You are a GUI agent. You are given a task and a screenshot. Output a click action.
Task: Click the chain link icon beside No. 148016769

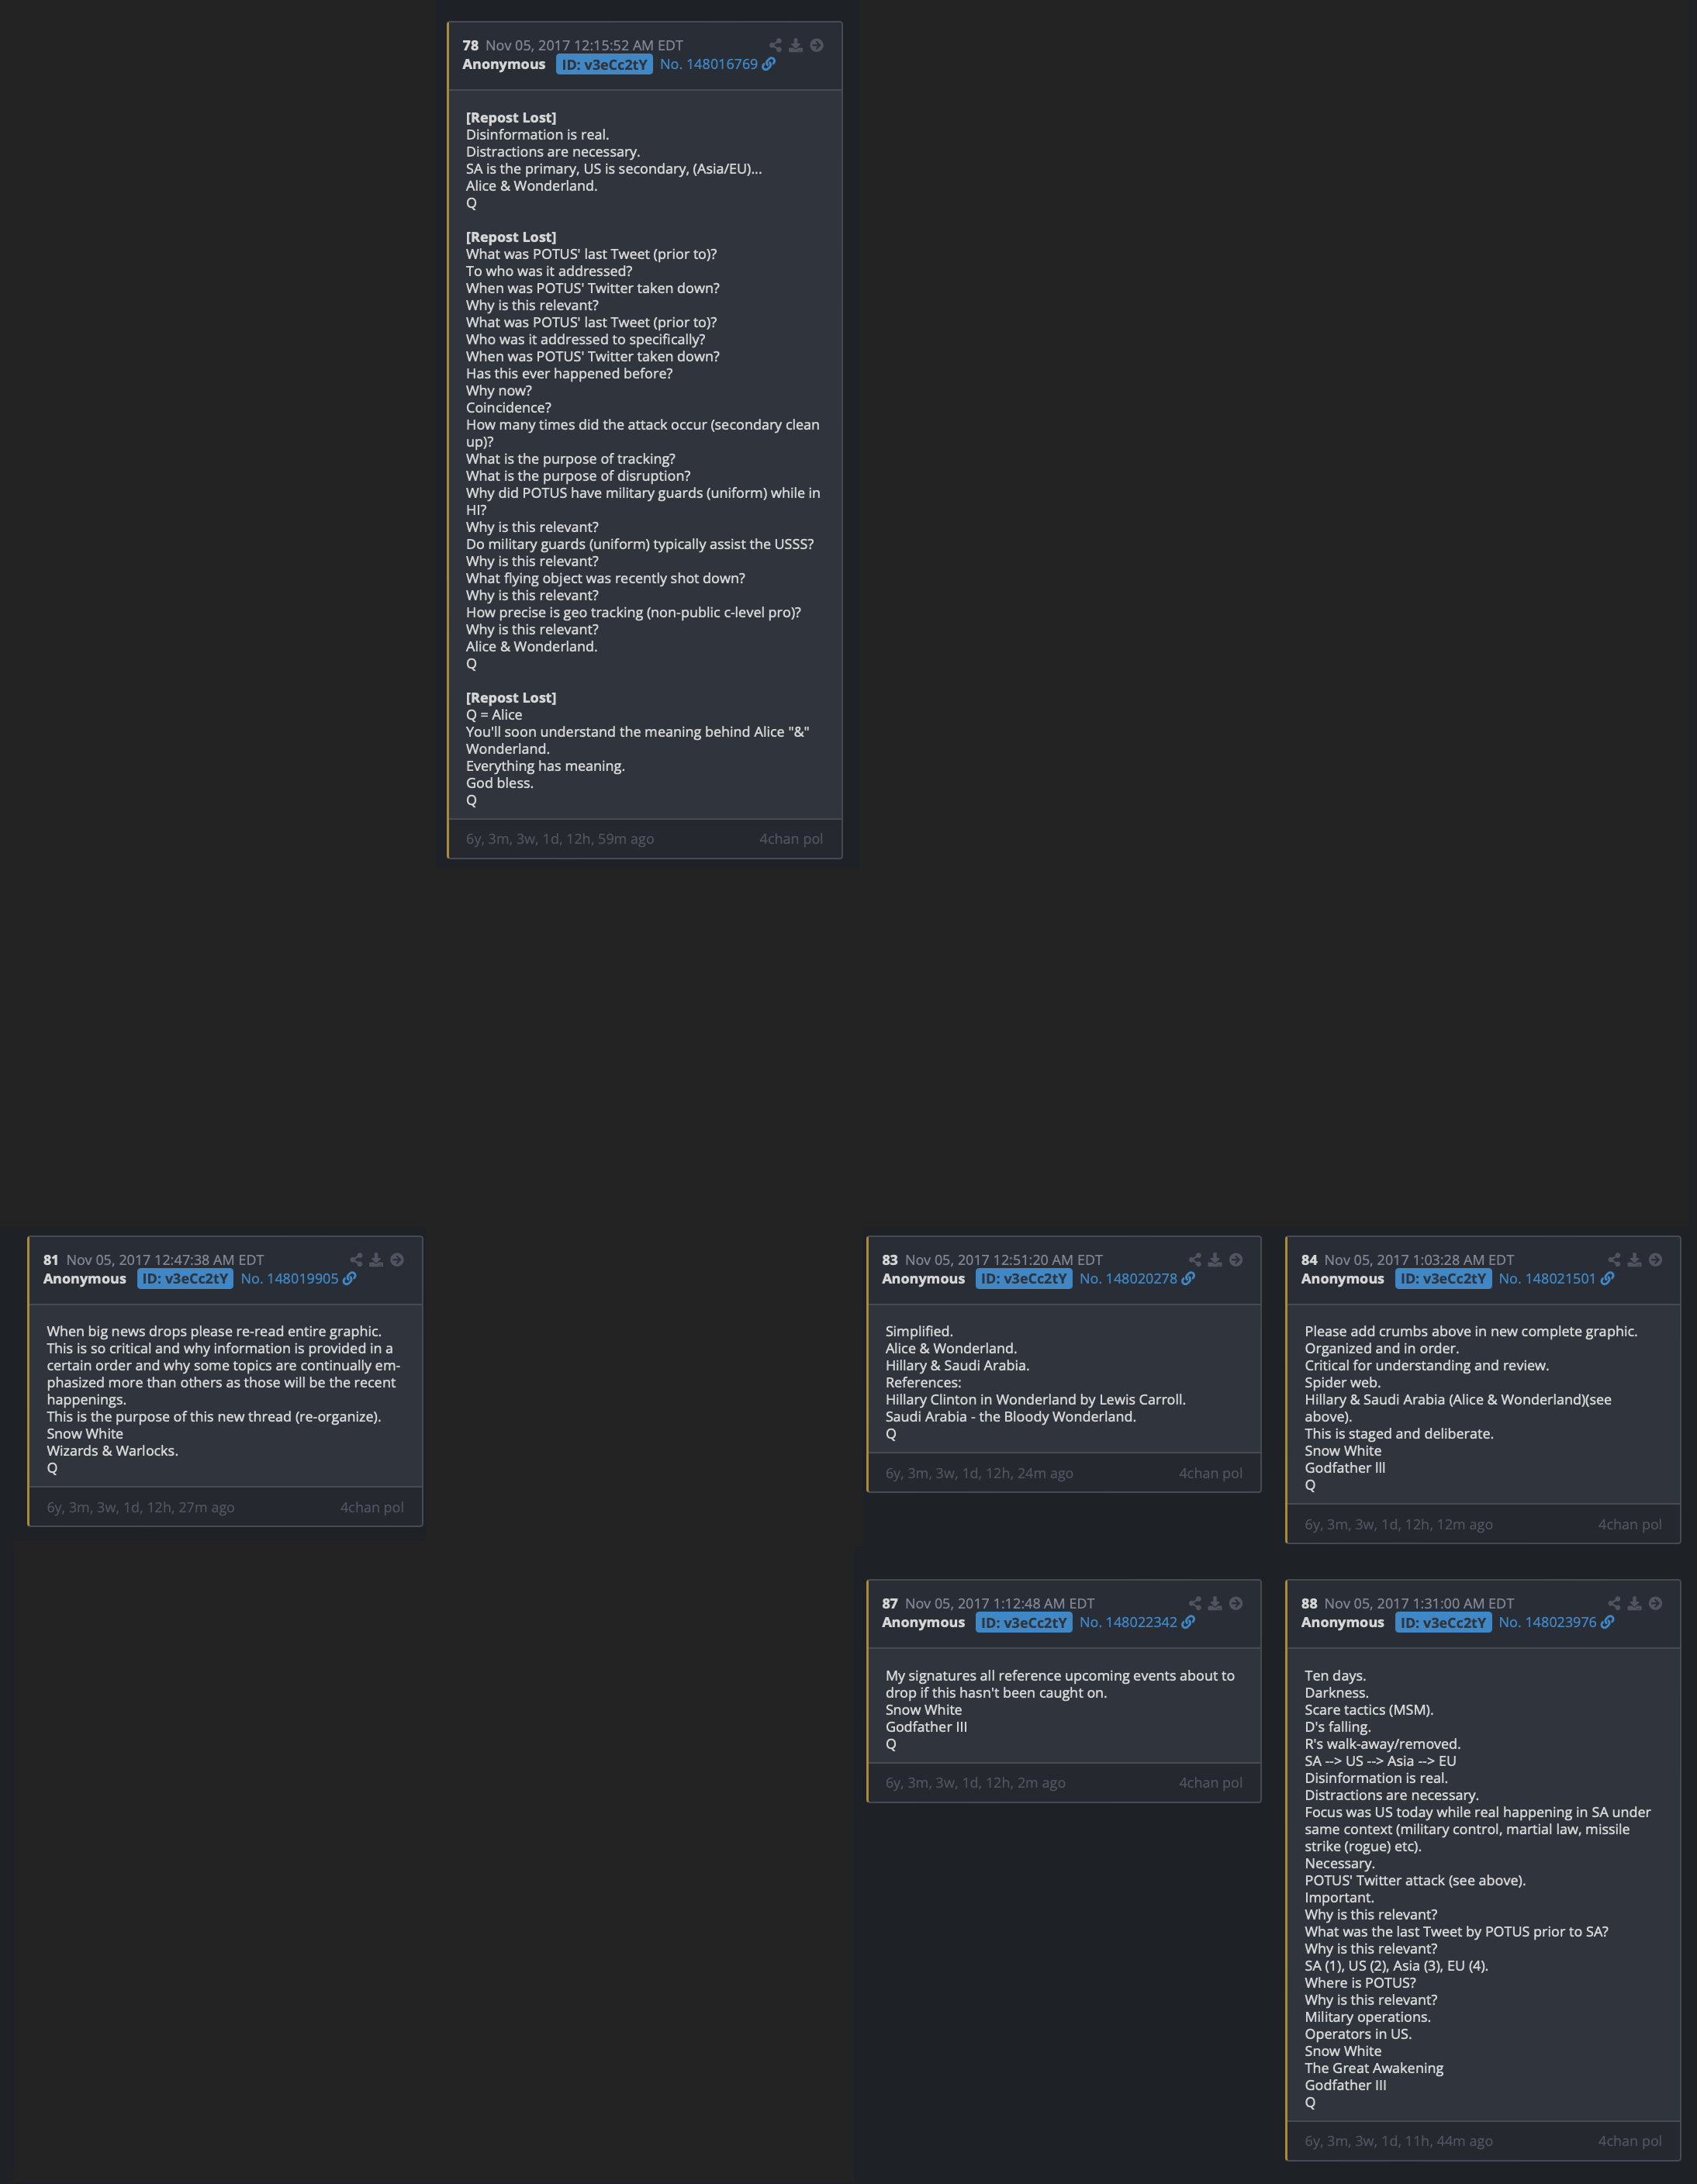[769, 64]
